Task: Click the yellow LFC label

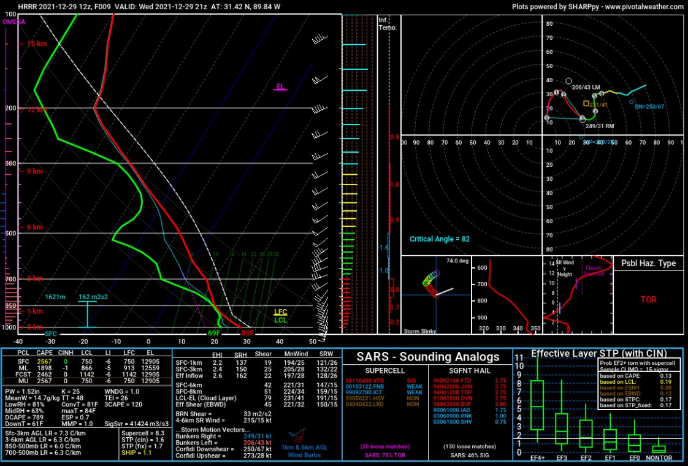Action: [280, 313]
